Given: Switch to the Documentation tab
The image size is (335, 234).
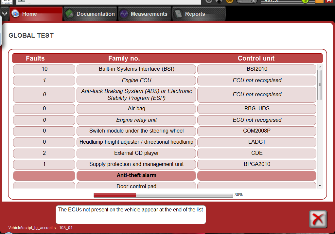Looking at the screenshot, I should point(90,14).
